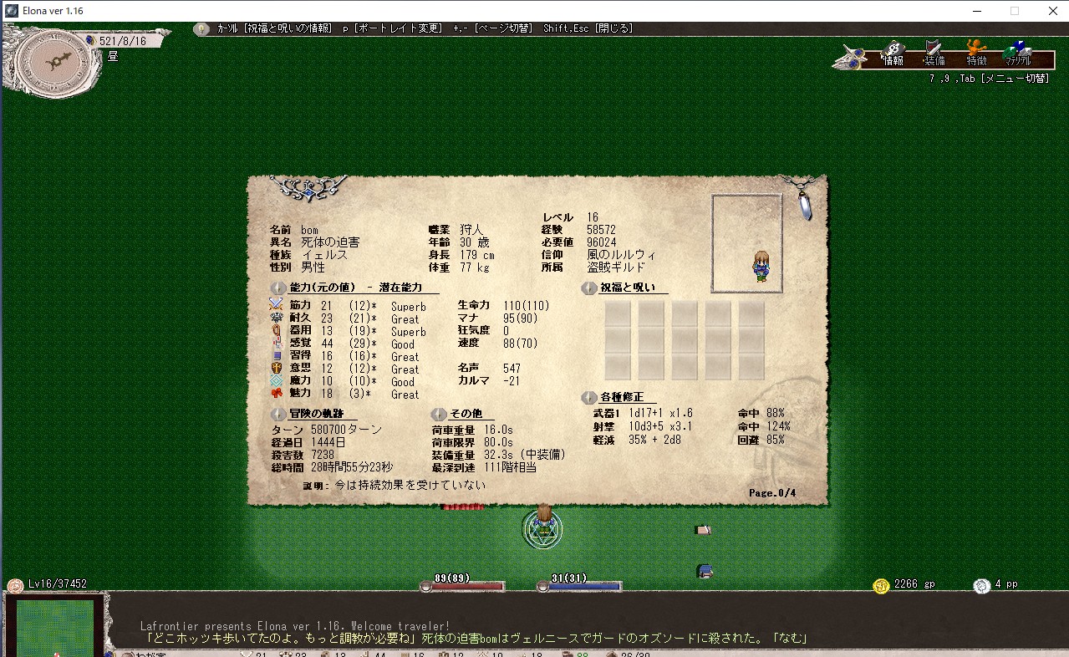
Task: Click the faith value 風のルルウィ
Action: (621, 255)
